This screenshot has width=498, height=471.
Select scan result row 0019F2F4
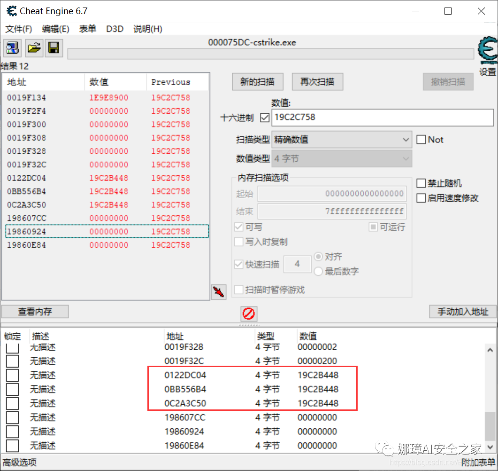pos(107,111)
